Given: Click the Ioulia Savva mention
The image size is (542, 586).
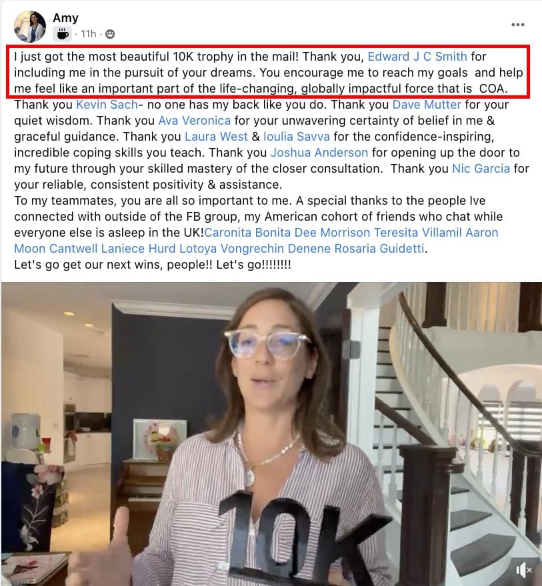Looking at the screenshot, I should [x=297, y=137].
